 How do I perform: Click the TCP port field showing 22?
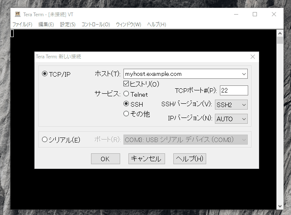tap(234, 90)
